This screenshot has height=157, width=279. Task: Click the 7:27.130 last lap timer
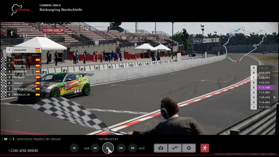point(142,38)
